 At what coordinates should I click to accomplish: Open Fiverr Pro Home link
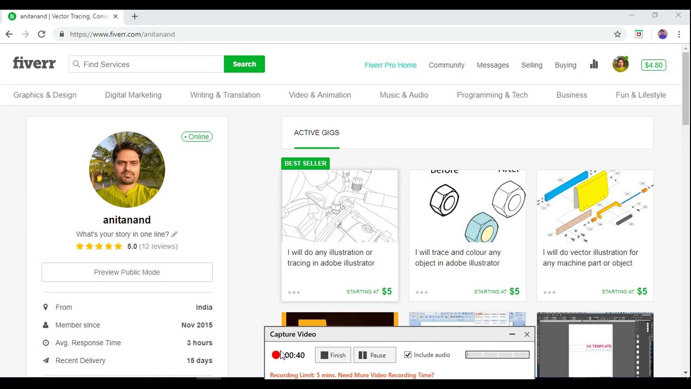(390, 65)
